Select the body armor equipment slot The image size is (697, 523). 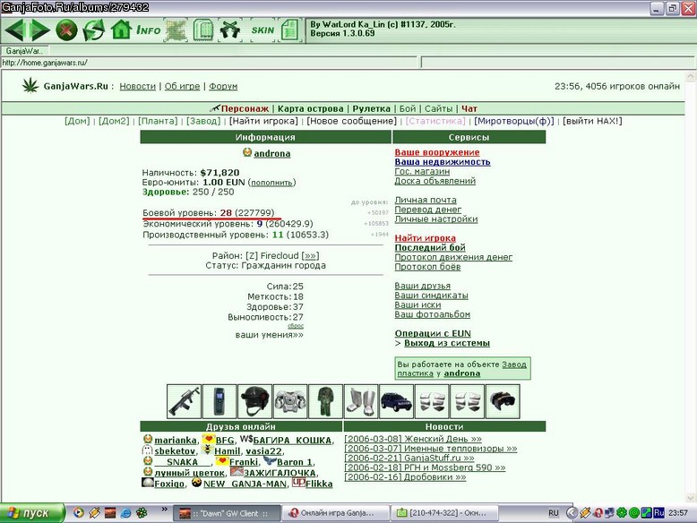pos(290,402)
